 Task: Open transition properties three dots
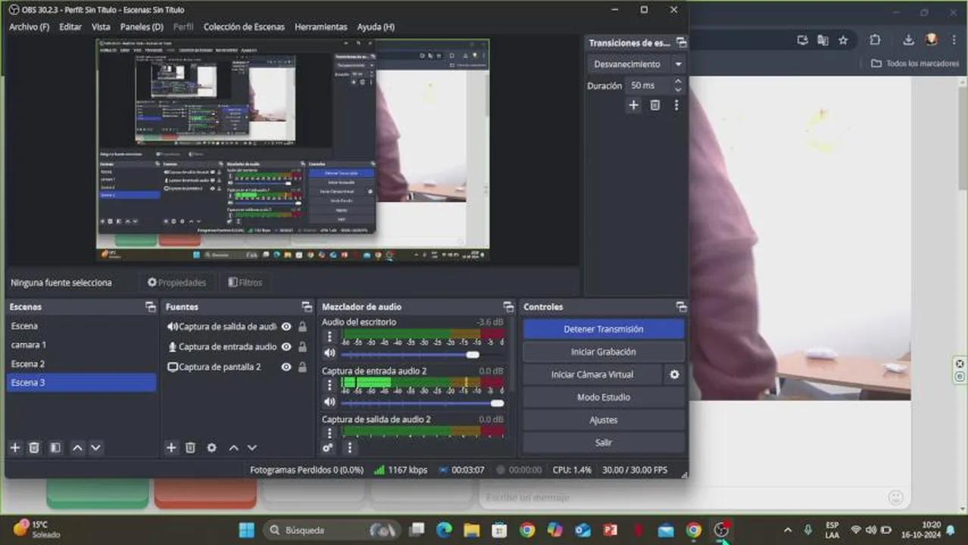click(x=676, y=105)
